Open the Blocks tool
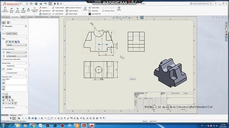229x128 pixels. click(x=85, y=9)
